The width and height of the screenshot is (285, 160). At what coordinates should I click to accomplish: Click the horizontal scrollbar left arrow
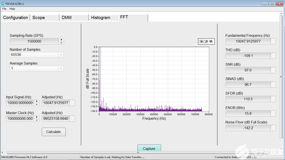click(x=2, y=153)
